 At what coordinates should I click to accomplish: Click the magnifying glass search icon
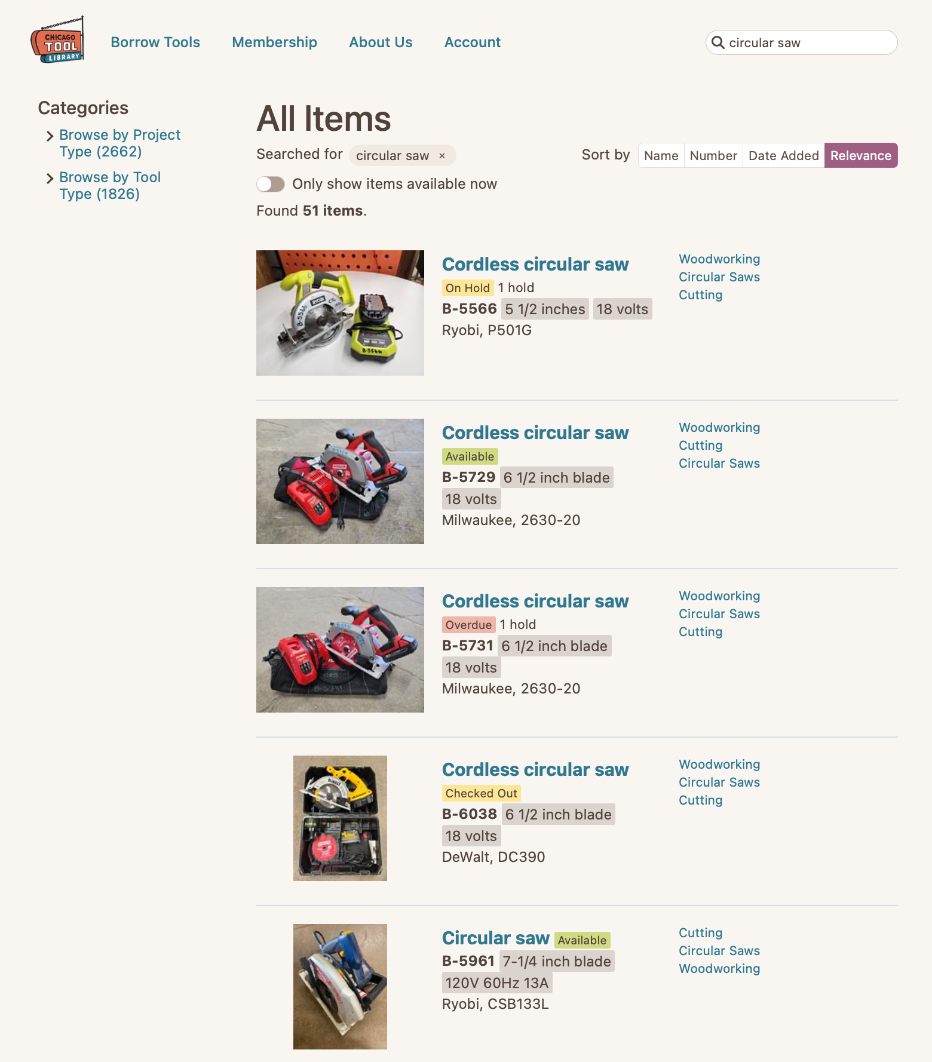coord(718,42)
